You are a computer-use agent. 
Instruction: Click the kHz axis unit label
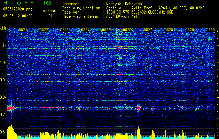coord(3,28)
